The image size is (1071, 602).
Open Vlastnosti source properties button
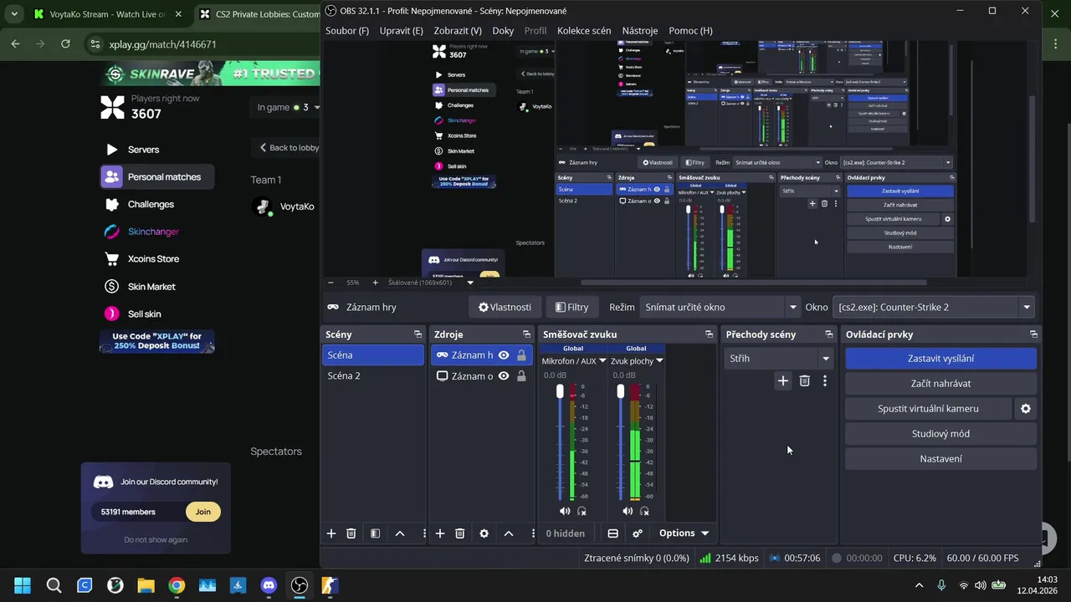pyautogui.click(x=505, y=307)
